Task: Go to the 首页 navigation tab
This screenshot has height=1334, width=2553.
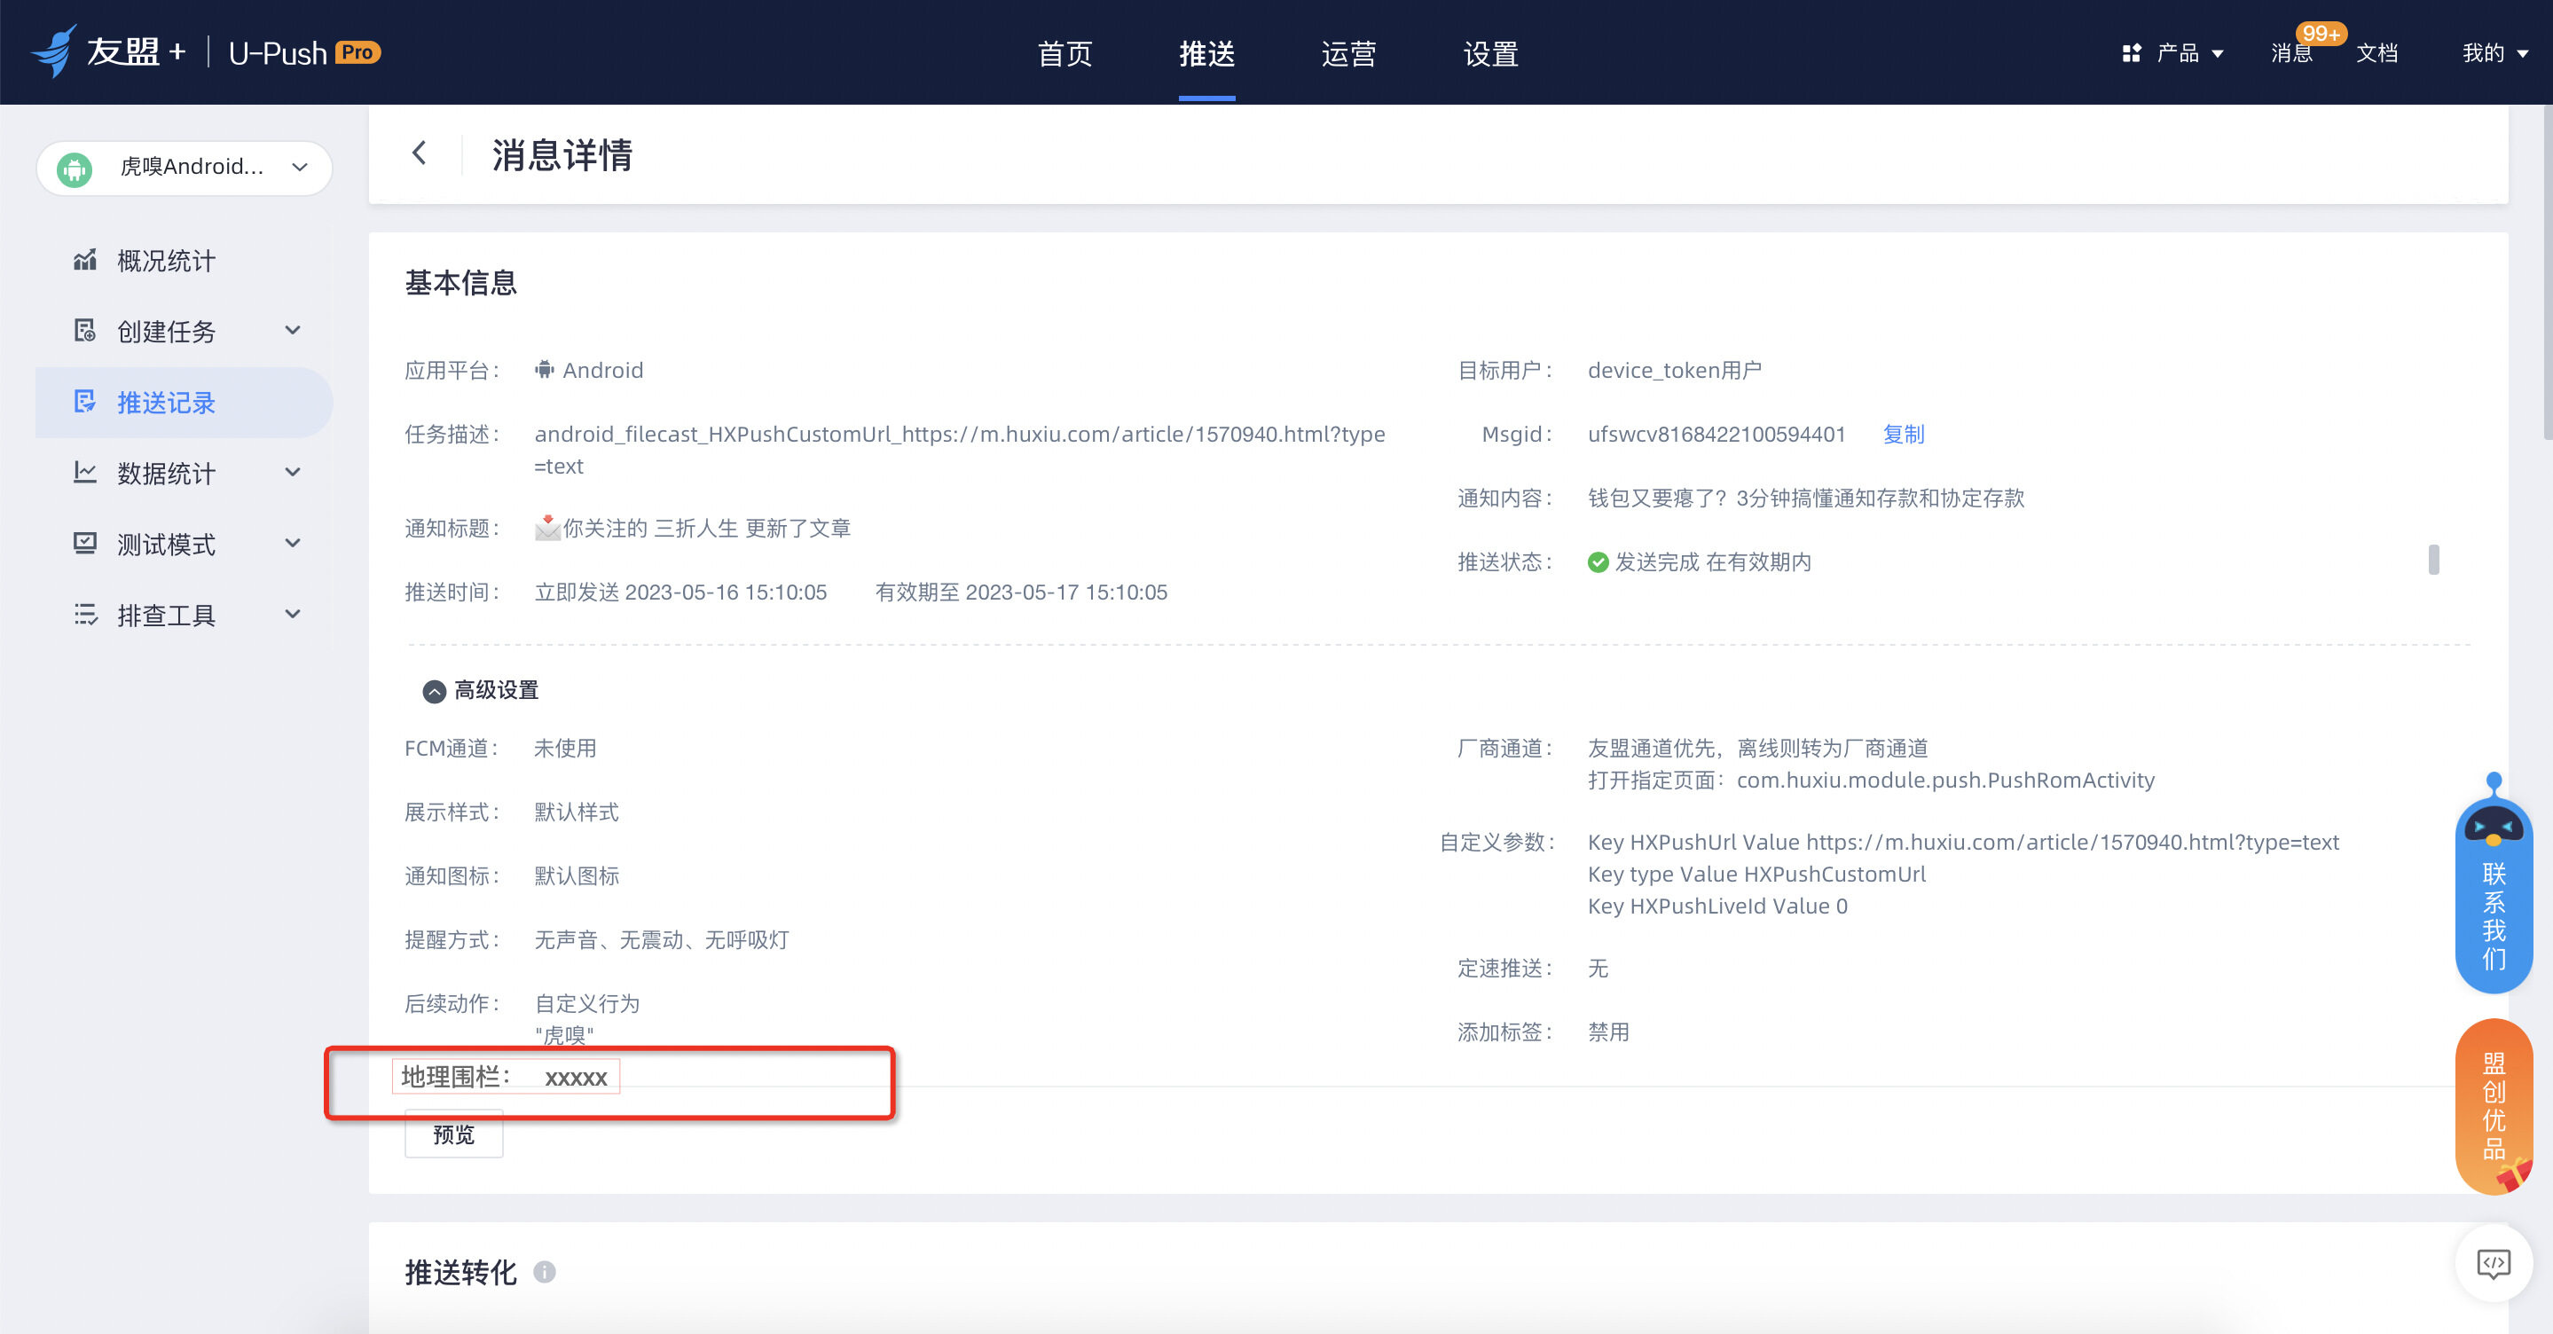Action: point(1064,53)
